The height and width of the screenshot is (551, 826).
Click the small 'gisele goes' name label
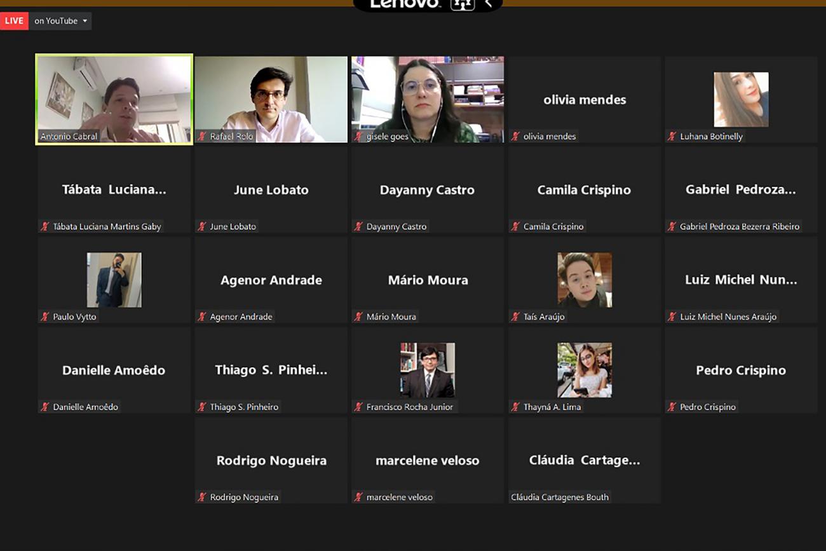click(x=388, y=136)
